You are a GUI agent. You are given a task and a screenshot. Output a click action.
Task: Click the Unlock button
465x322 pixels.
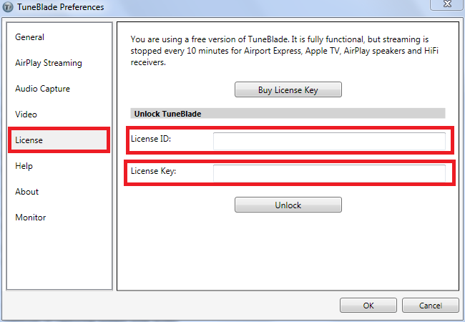288,205
